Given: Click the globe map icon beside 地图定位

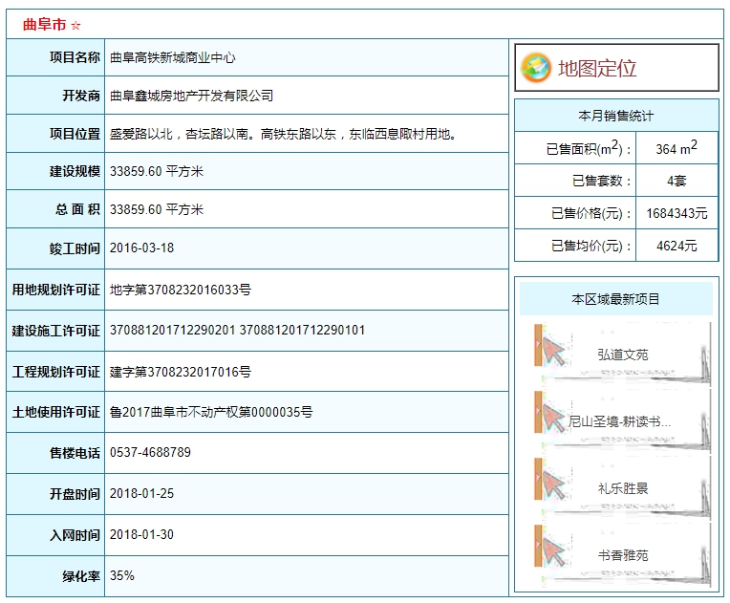Looking at the screenshot, I should pos(535,68).
